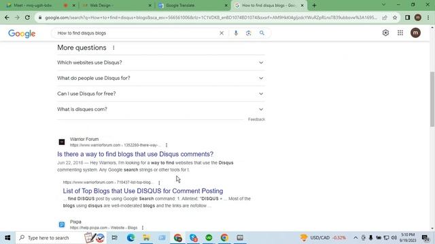Go back to the previous page
This screenshot has height=244, width=435.
7,18
